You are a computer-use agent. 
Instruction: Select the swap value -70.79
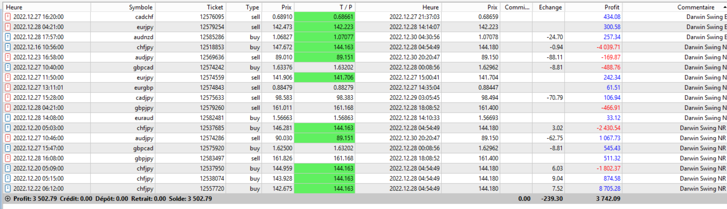point(555,98)
